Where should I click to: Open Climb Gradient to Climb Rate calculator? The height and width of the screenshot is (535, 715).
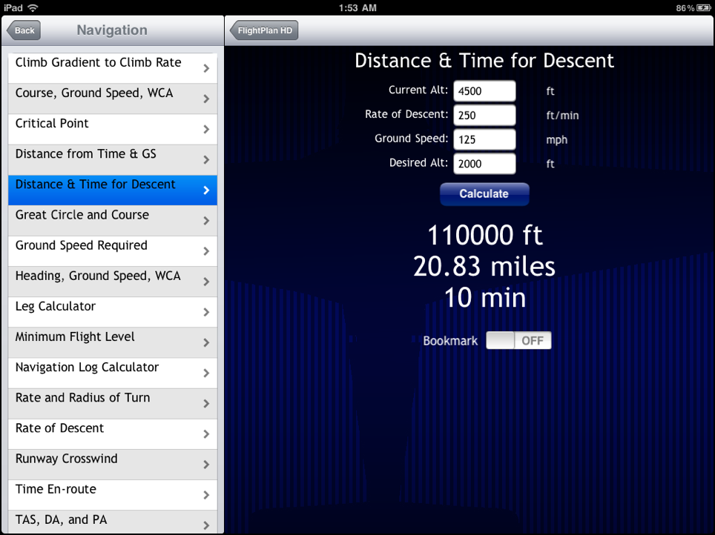(111, 67)
